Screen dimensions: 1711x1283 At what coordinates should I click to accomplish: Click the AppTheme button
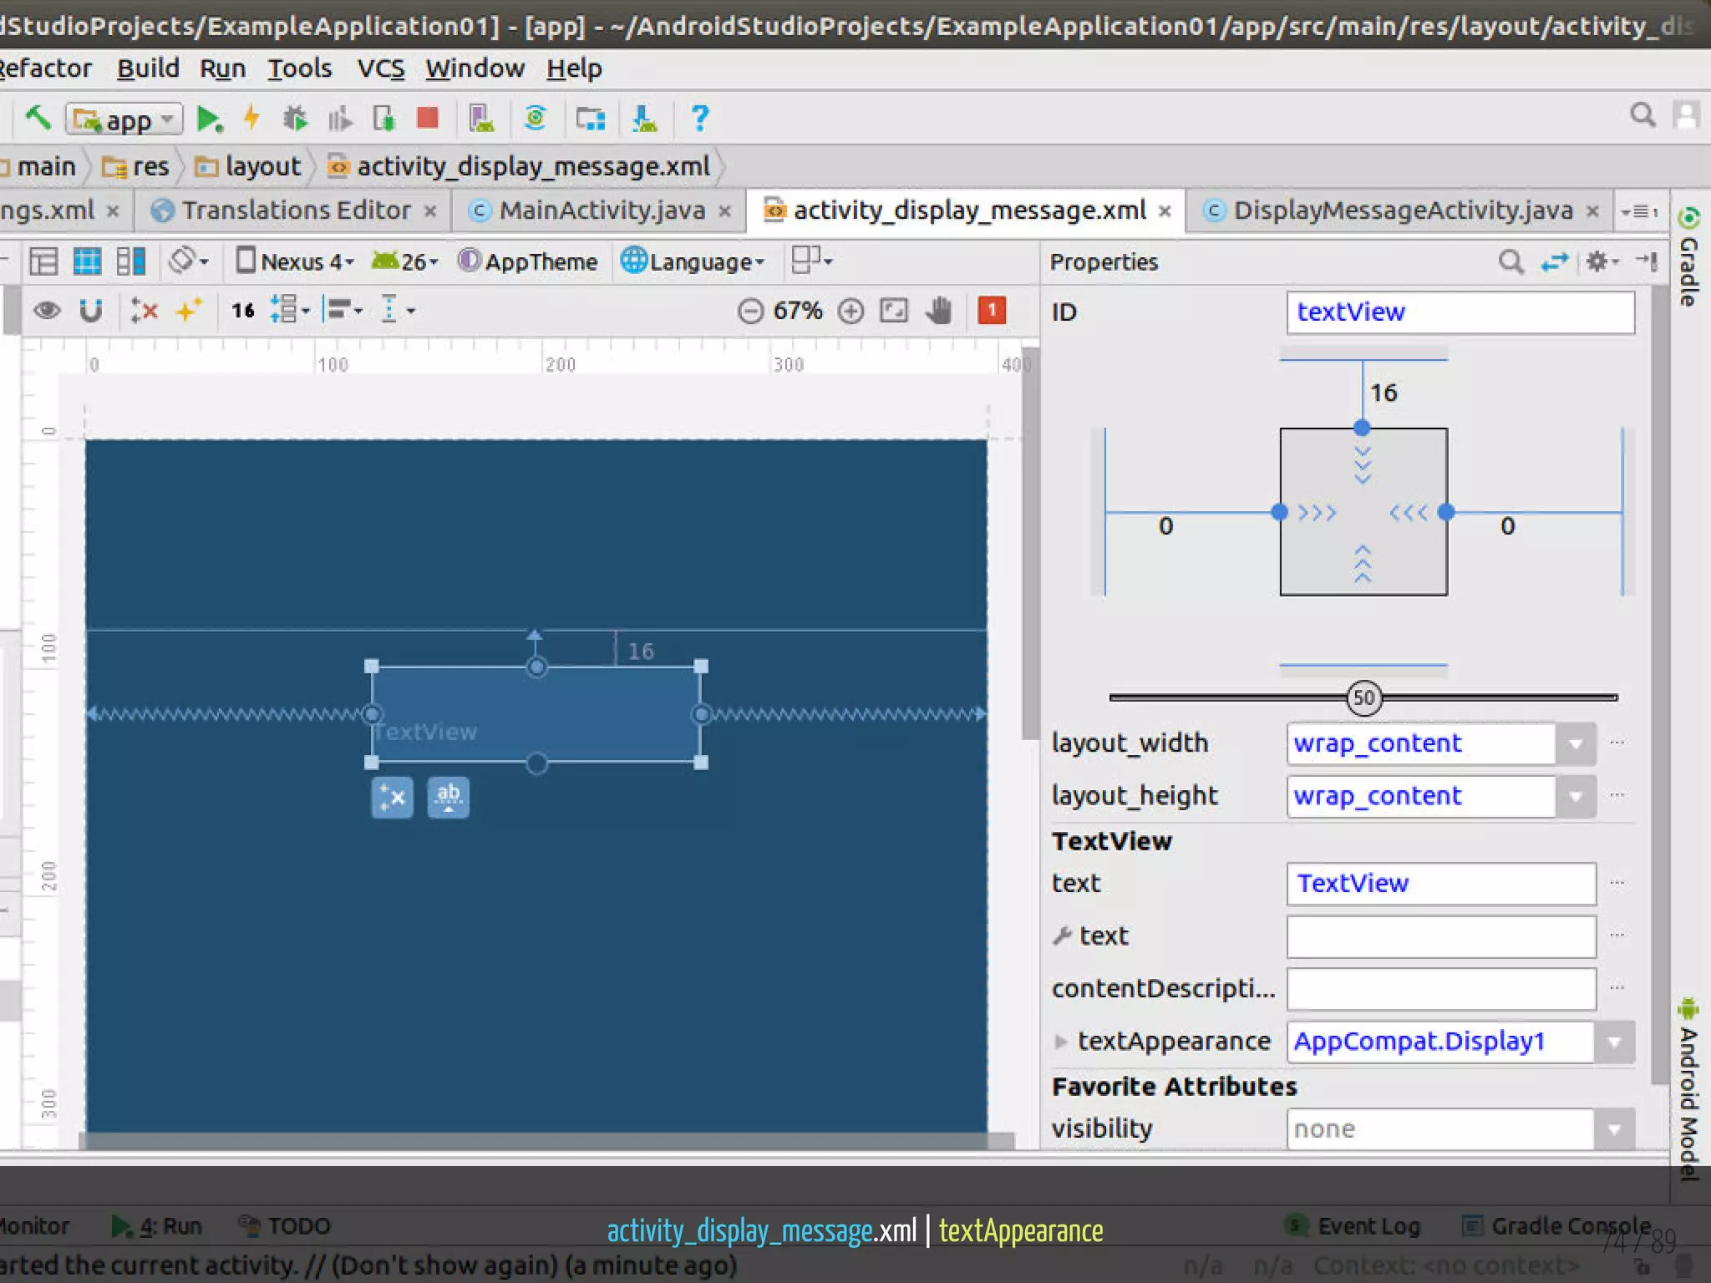point(528,261)
